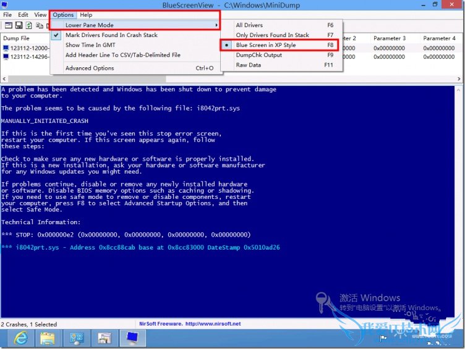
Task: Click the Technical Information heading text
Action: point(41,222)
